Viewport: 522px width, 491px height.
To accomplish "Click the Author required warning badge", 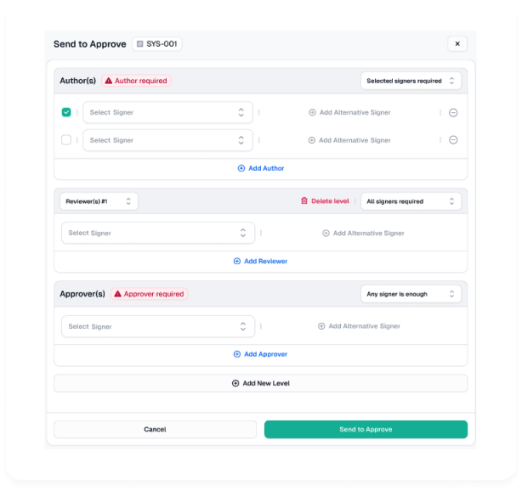I will click(136, 81).
